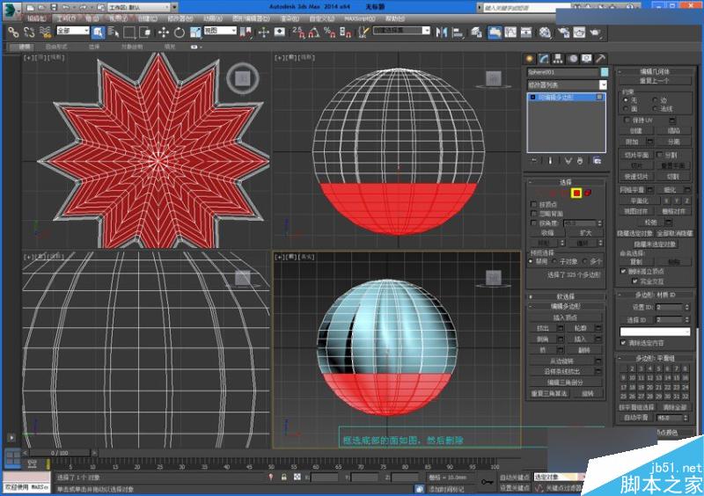
Task: Toggle the 保持 UV checkbox
Action: (x=627, y=120)
